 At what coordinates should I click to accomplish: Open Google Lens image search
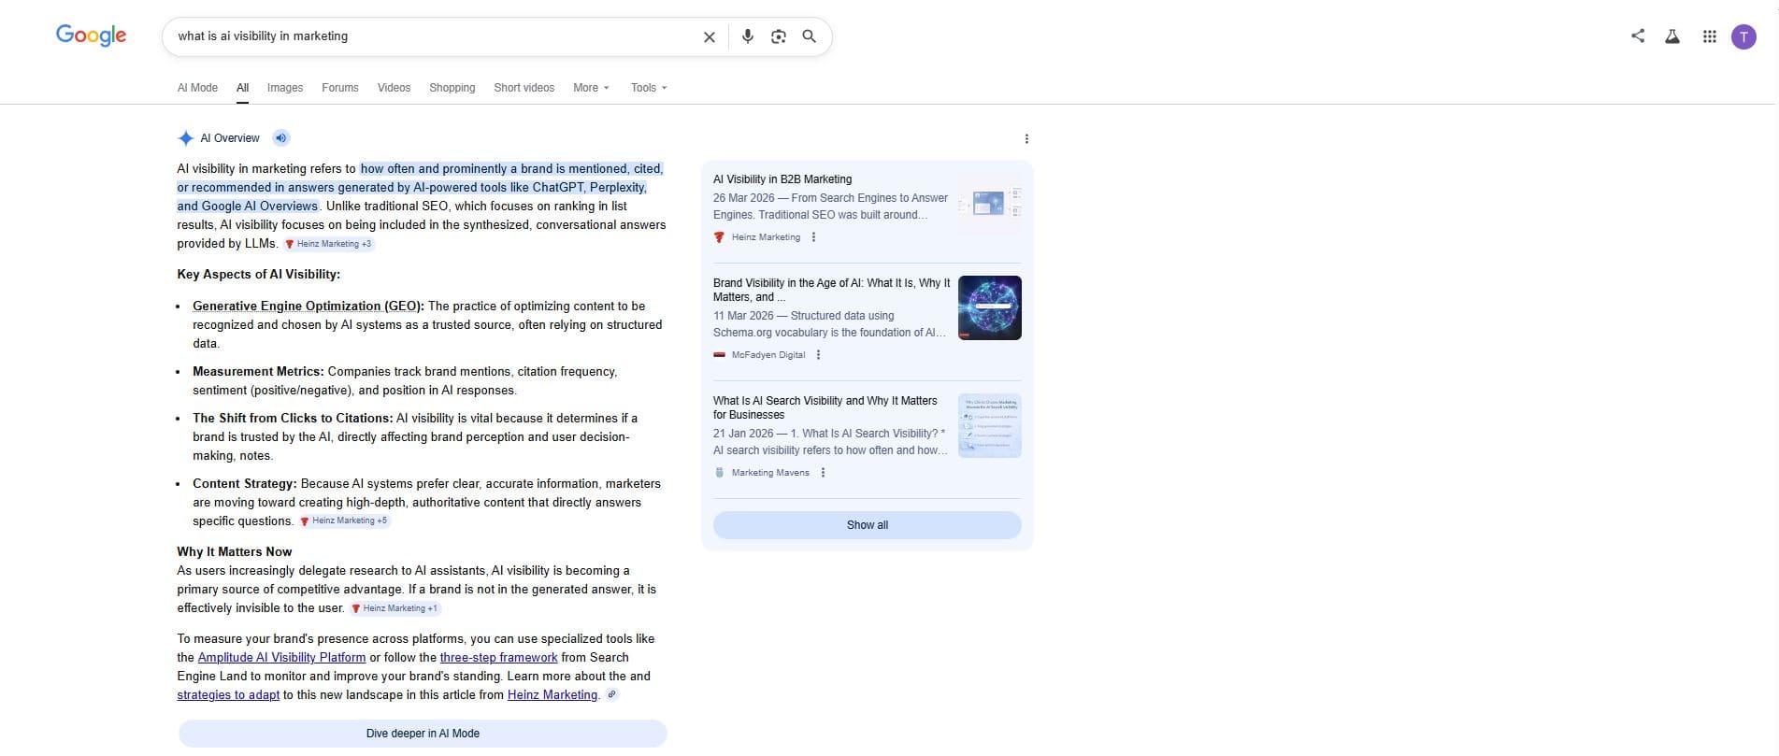[x=779, y=36]
